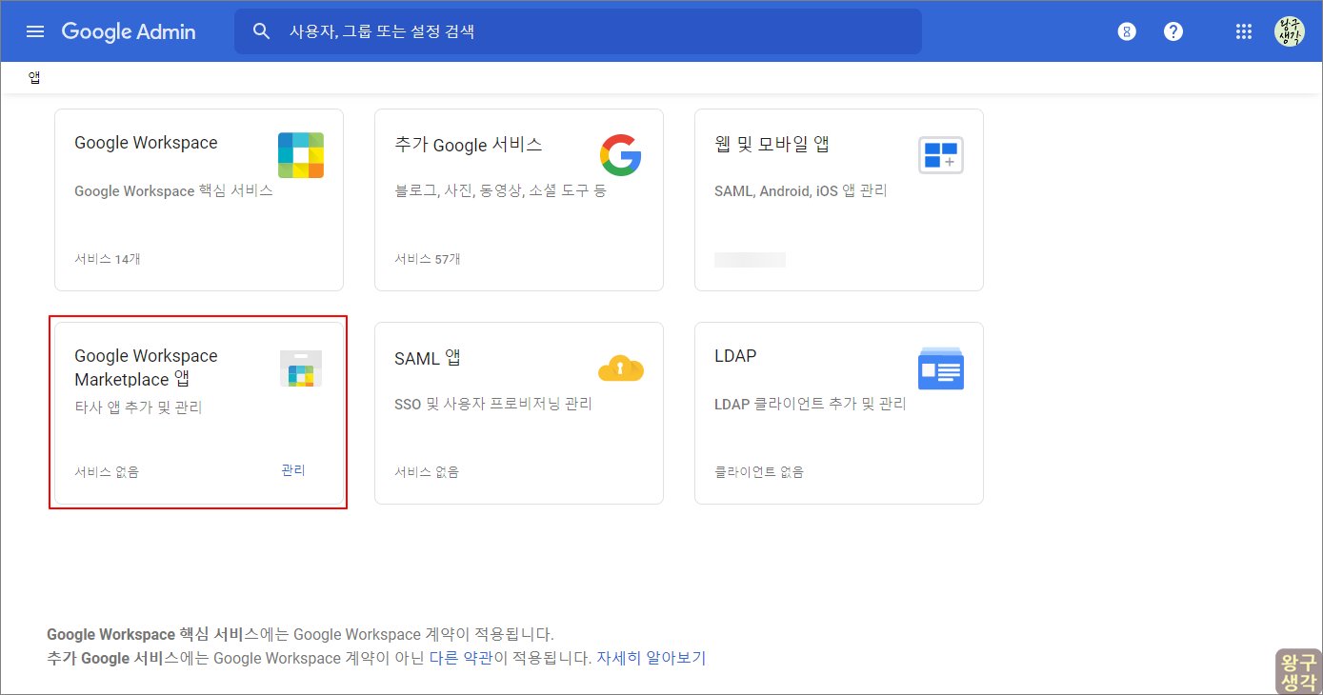The height and width of the screenshot is (695, 1323).
Task: Click the LDAP blue document icon
Action: [941, 368]
